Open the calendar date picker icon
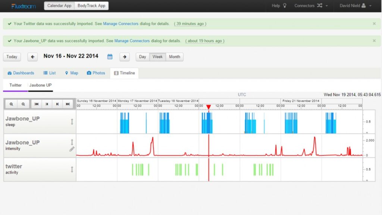This screenshot has width=382, height=215. [110, 56]
